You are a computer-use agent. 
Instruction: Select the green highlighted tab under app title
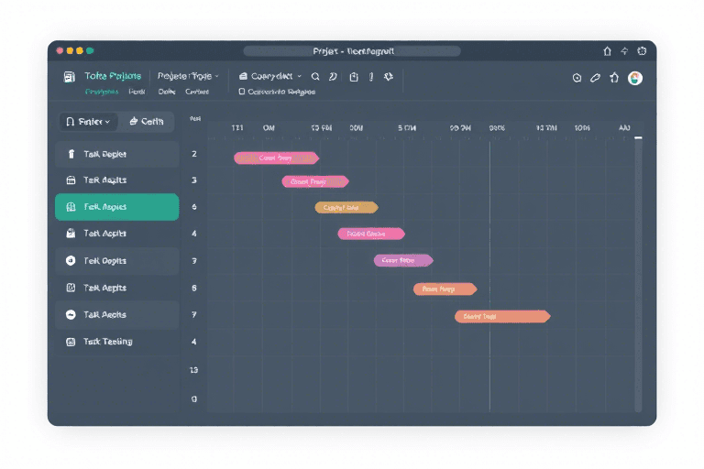tap(102, 92)
